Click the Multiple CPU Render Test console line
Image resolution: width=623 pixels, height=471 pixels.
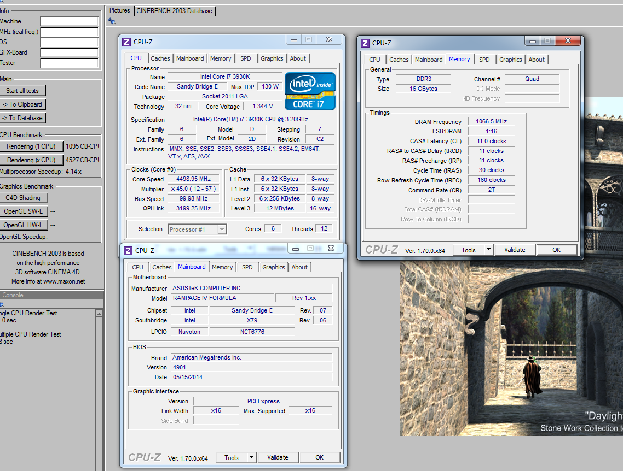click(31, 334)
